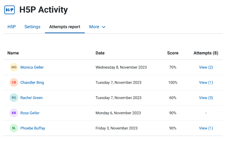This screenshot has height=149, width=233.
Task: Open Rachel Green's profile link
Action: [31, 98]
